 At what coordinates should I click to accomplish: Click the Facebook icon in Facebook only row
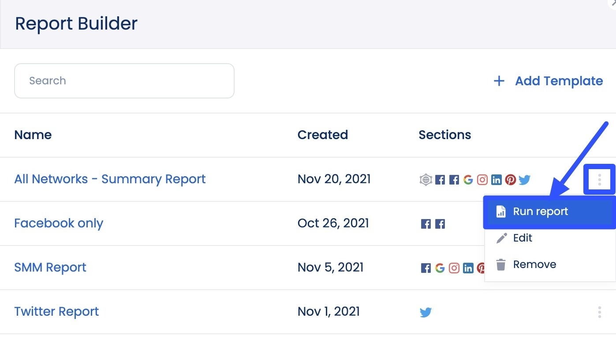click(426, 223)
